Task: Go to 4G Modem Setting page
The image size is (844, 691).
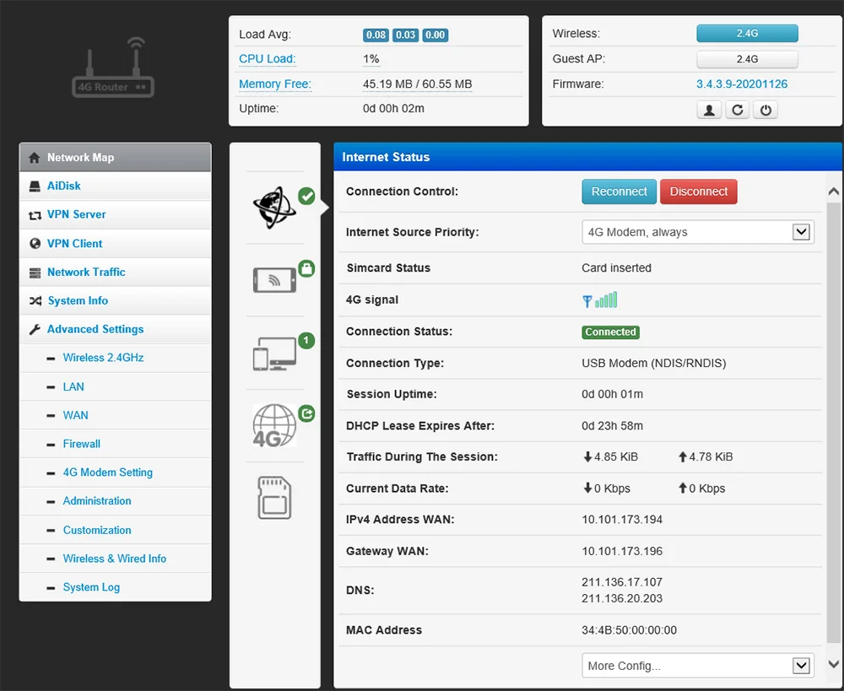Action: (x=108, y=472)
